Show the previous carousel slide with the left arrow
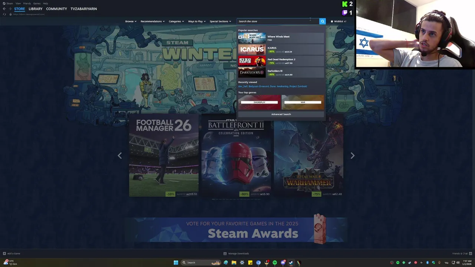The height and width of the screenshot is (267, 475). point(119,156)
